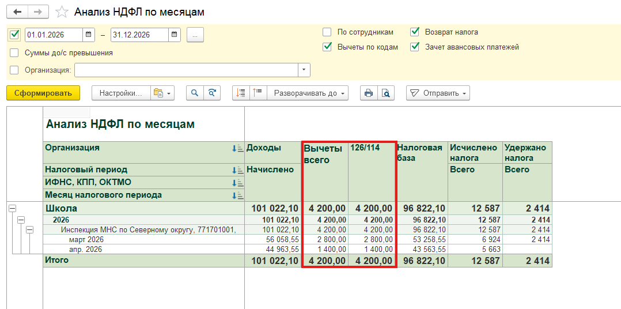
Task: Click the 2026 tax period row label
Action: click(x=60, y=220)
